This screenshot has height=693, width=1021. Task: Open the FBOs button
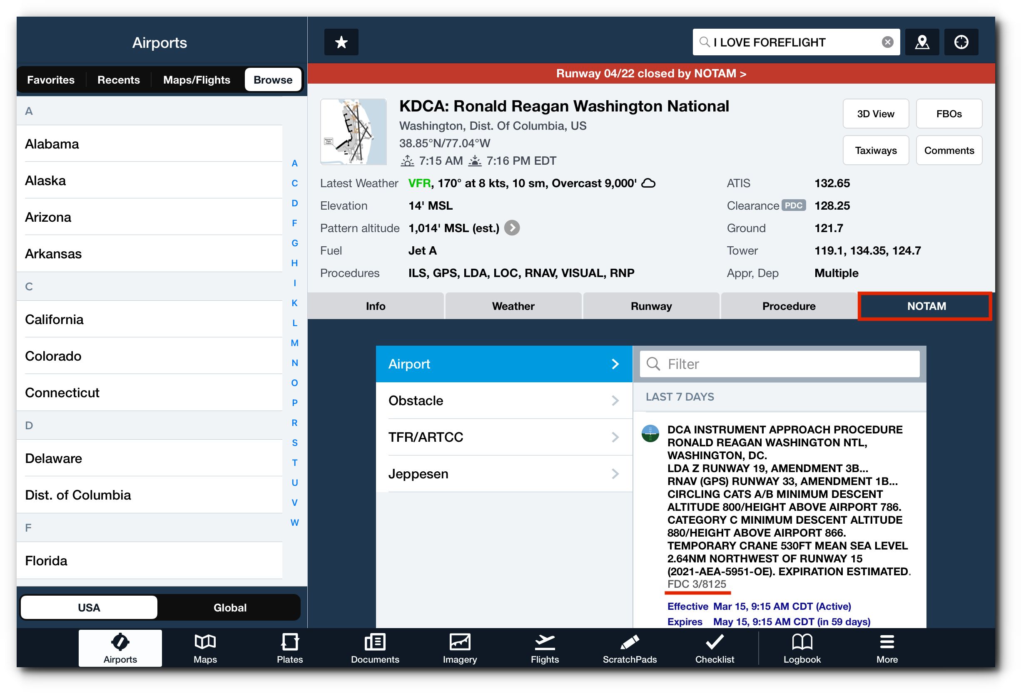(949, 114)
